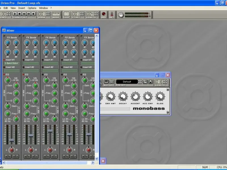Toggle the Loop button in the main toolbar
The image size is (227, 170).
coord(66,14)
